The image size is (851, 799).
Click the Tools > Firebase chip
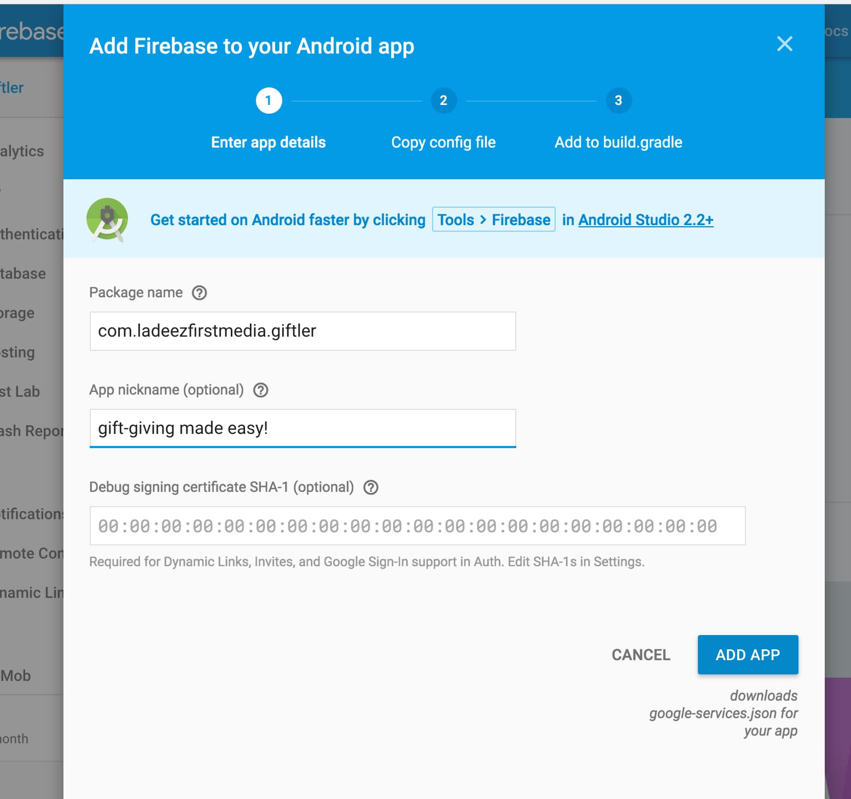(494, 220)
